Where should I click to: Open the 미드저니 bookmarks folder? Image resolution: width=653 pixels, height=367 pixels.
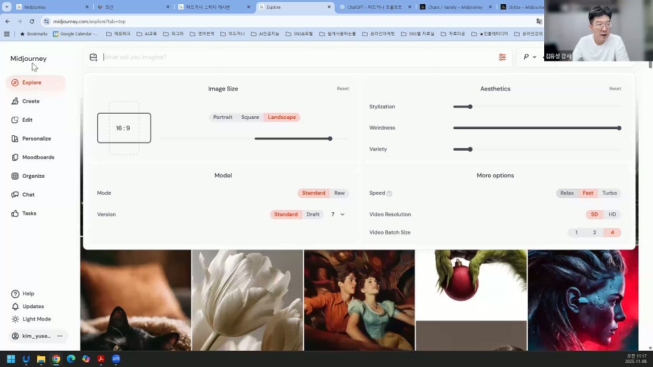[x=233, y=34]
